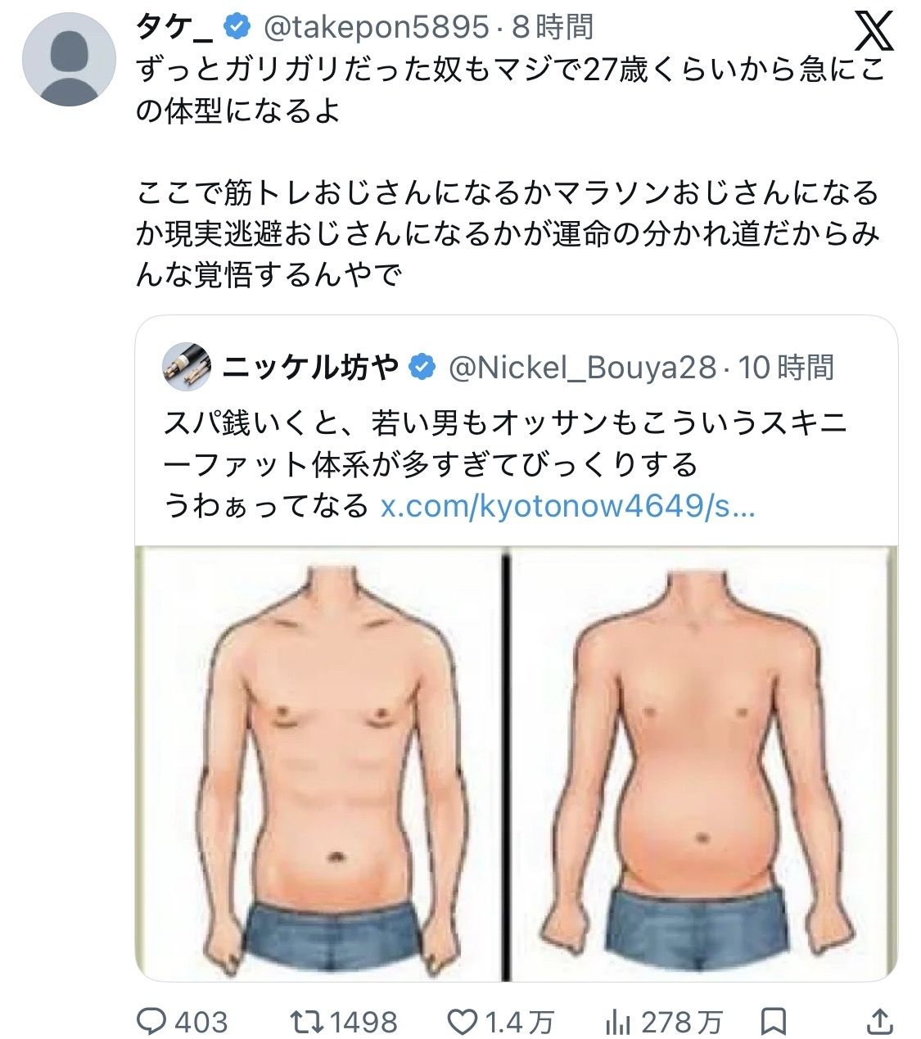The image size is (921, 1039).
Task: Open @takepon5895 handle
Action: (x=375, y=27)
